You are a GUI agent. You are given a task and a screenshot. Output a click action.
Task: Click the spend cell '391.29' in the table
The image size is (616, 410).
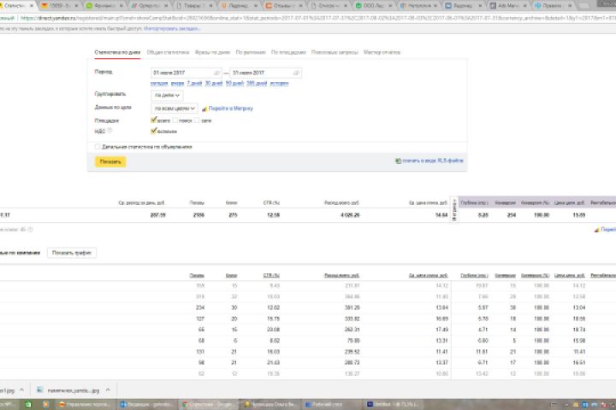point(352,307)
